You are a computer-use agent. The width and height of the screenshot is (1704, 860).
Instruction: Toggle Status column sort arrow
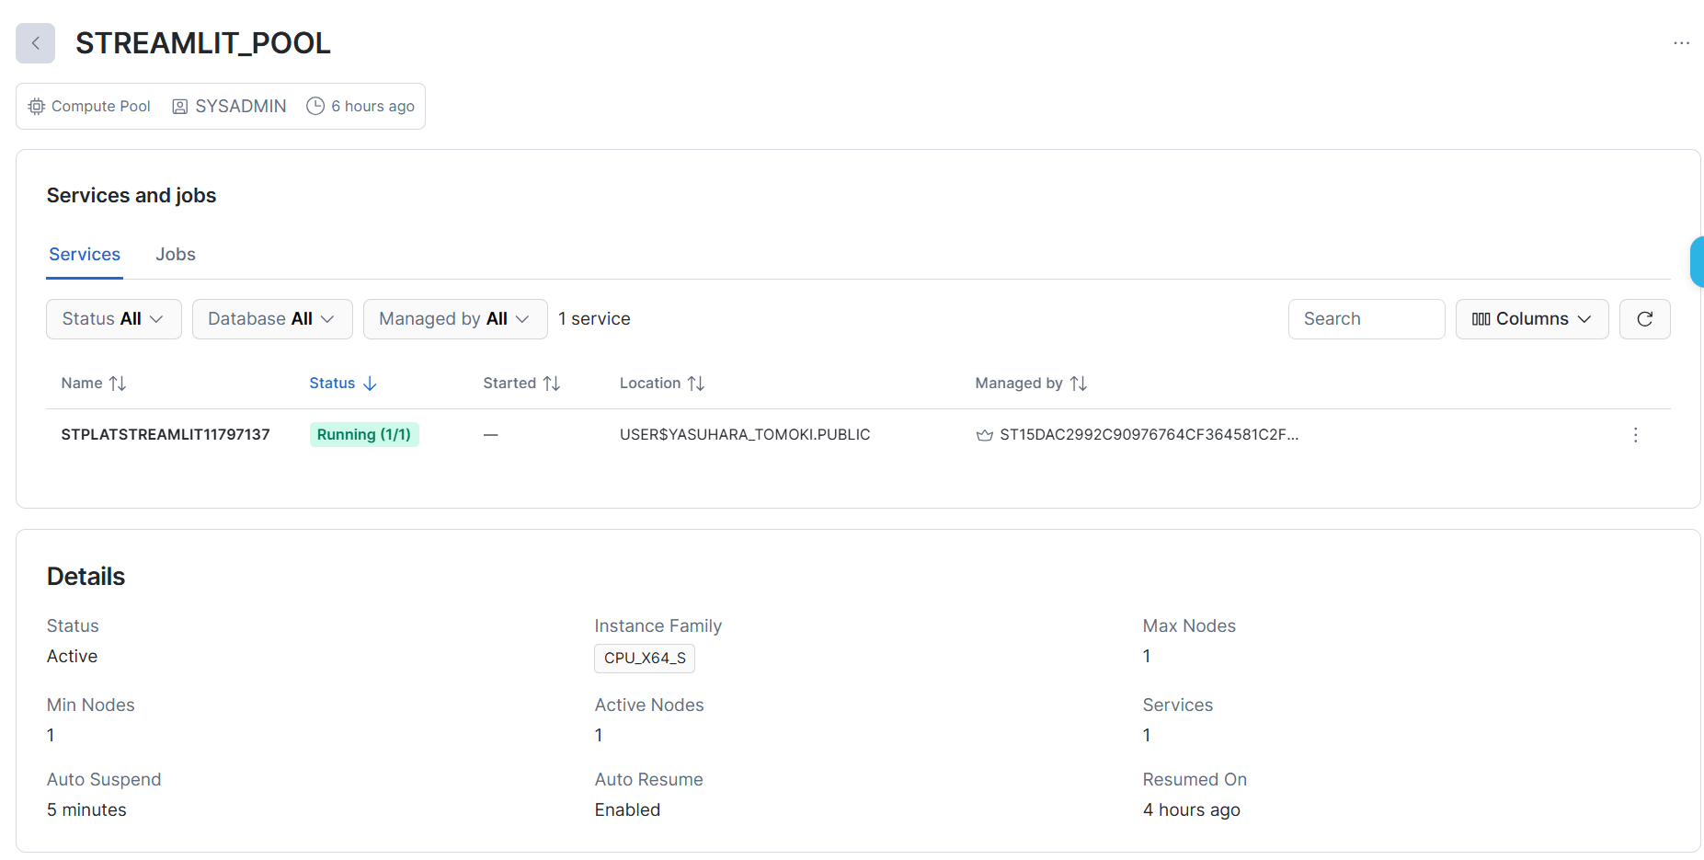370,384
